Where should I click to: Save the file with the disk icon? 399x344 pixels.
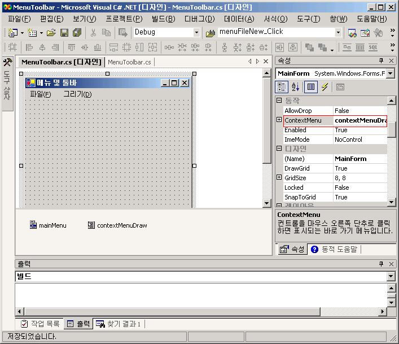(64, 33)
